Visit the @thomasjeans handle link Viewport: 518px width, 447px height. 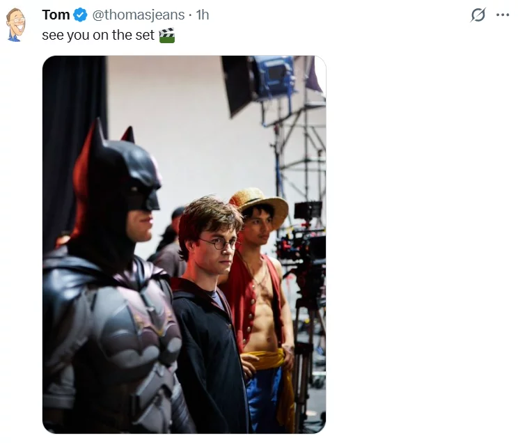(139, 15)
